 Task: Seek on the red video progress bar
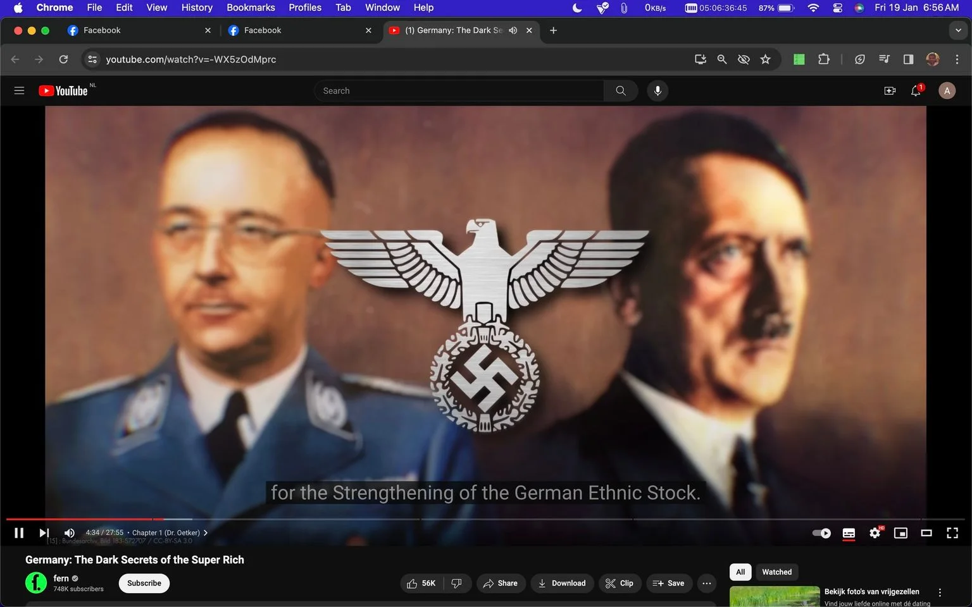point(79,519)
